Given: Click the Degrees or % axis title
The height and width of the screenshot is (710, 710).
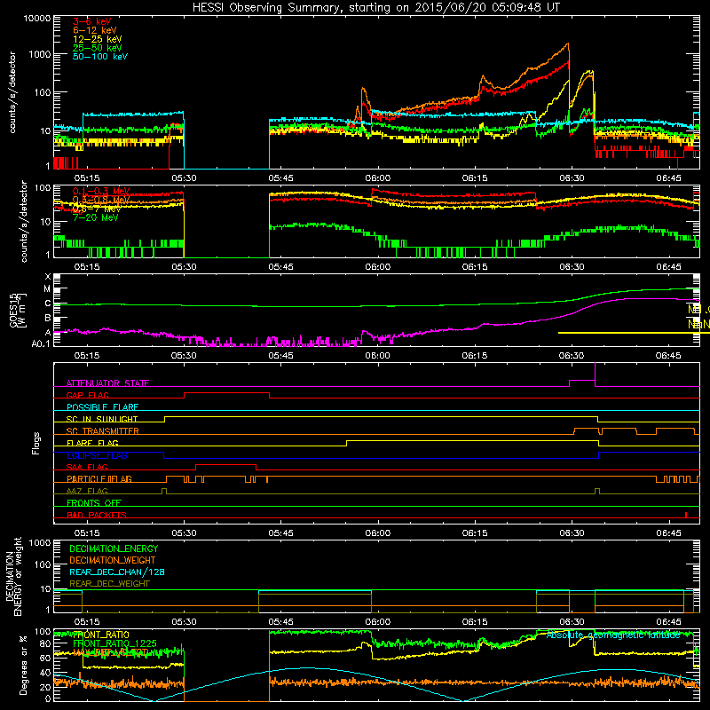Looking at the screenshot, I should click(x=23, y=664).
